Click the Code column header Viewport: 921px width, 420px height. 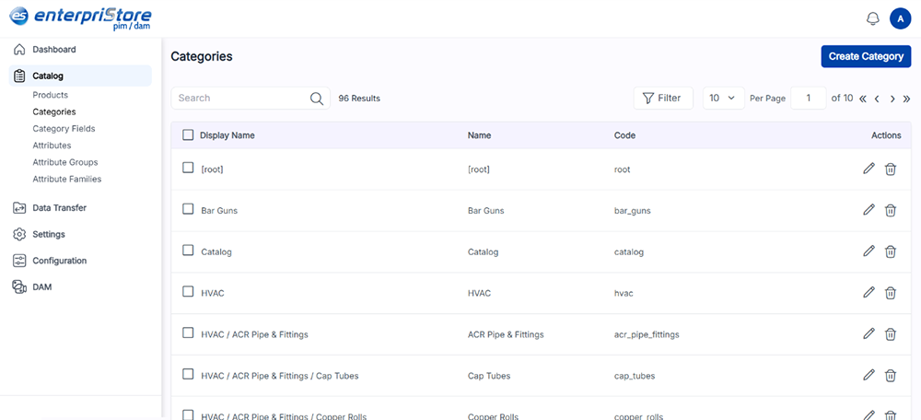pyautogui.click(x=624, y=135)
